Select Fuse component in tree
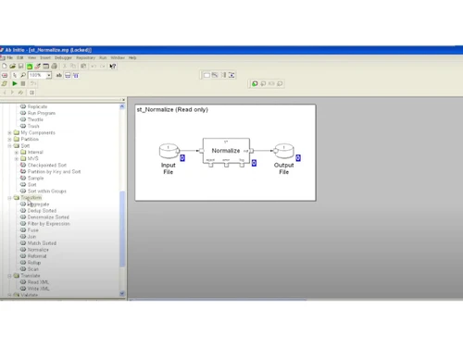463x347 pixels. pyautogui.click(x=33, y=230)
